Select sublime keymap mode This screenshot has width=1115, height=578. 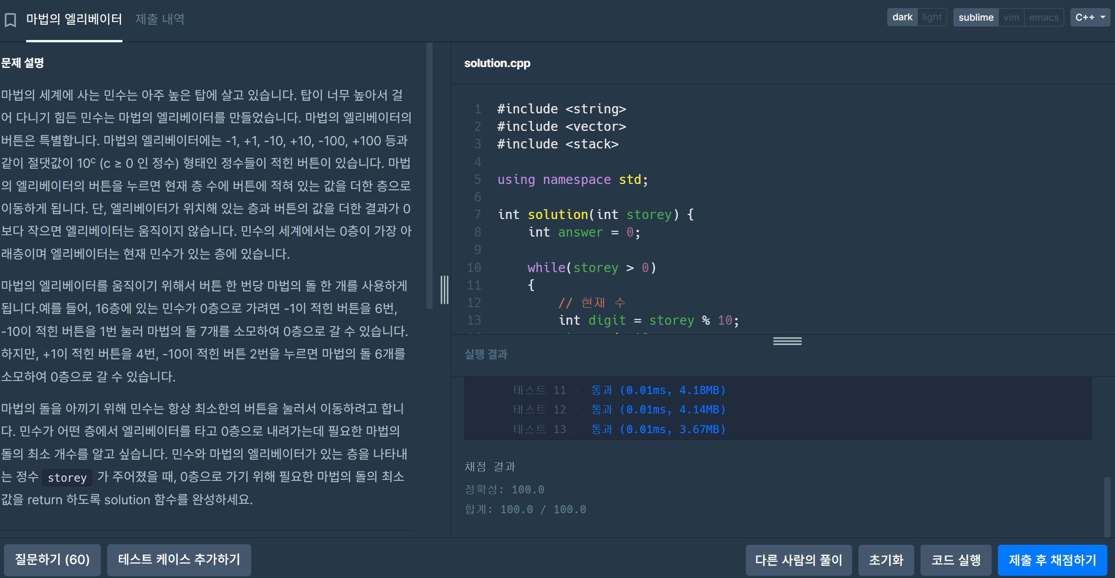pyautogui.click(x=975, y=18)
